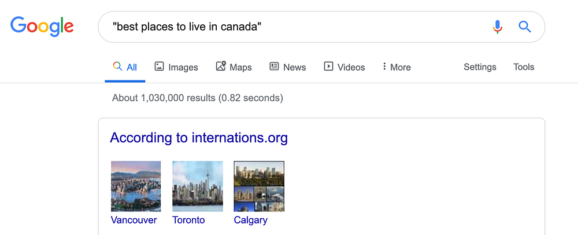Follow the Vancouver text link

click(134, 220)
